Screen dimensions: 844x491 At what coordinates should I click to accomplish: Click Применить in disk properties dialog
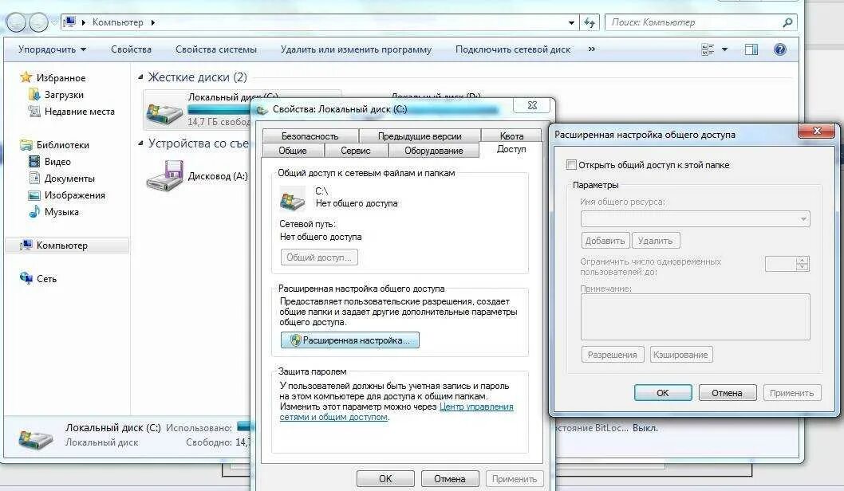coord(514,478)
